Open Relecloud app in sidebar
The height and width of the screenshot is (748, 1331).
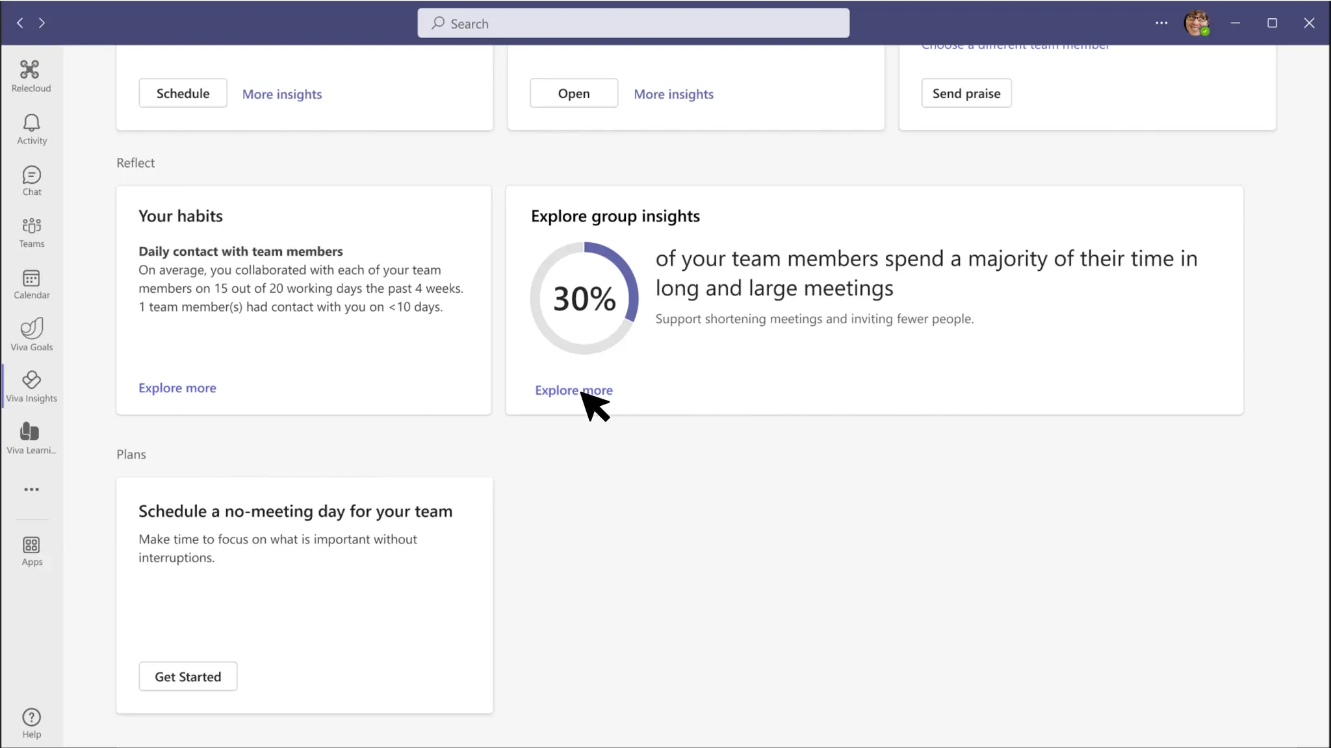pyautogui.click(x=31, y=76)
